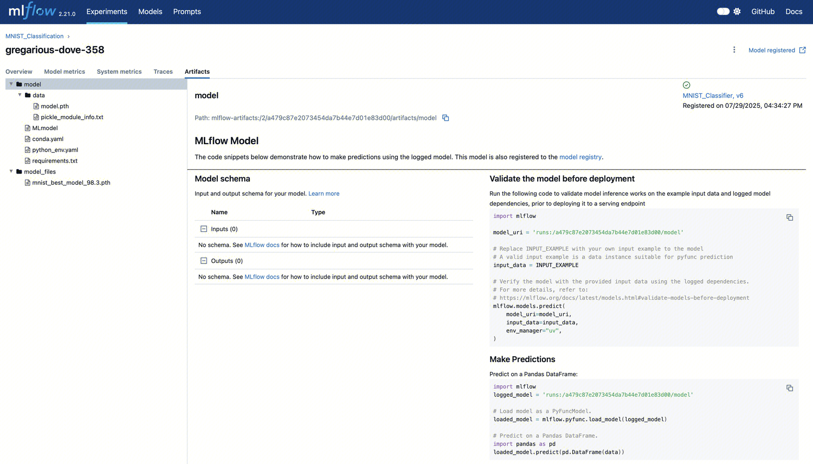Image resolution: width=813 pixels, height=464 pixels.
Task: Click the pickle_module_info.txt file icon
Action: click(36, 117)
